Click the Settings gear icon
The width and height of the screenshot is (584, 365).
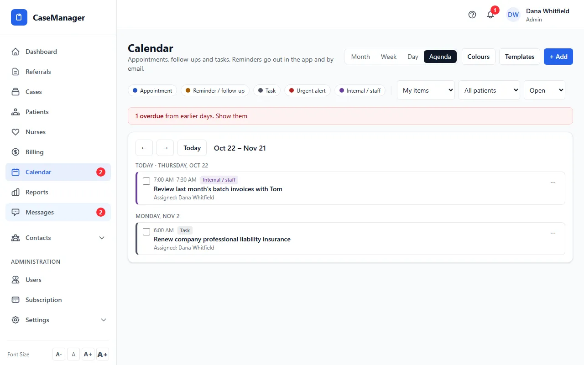16,320
